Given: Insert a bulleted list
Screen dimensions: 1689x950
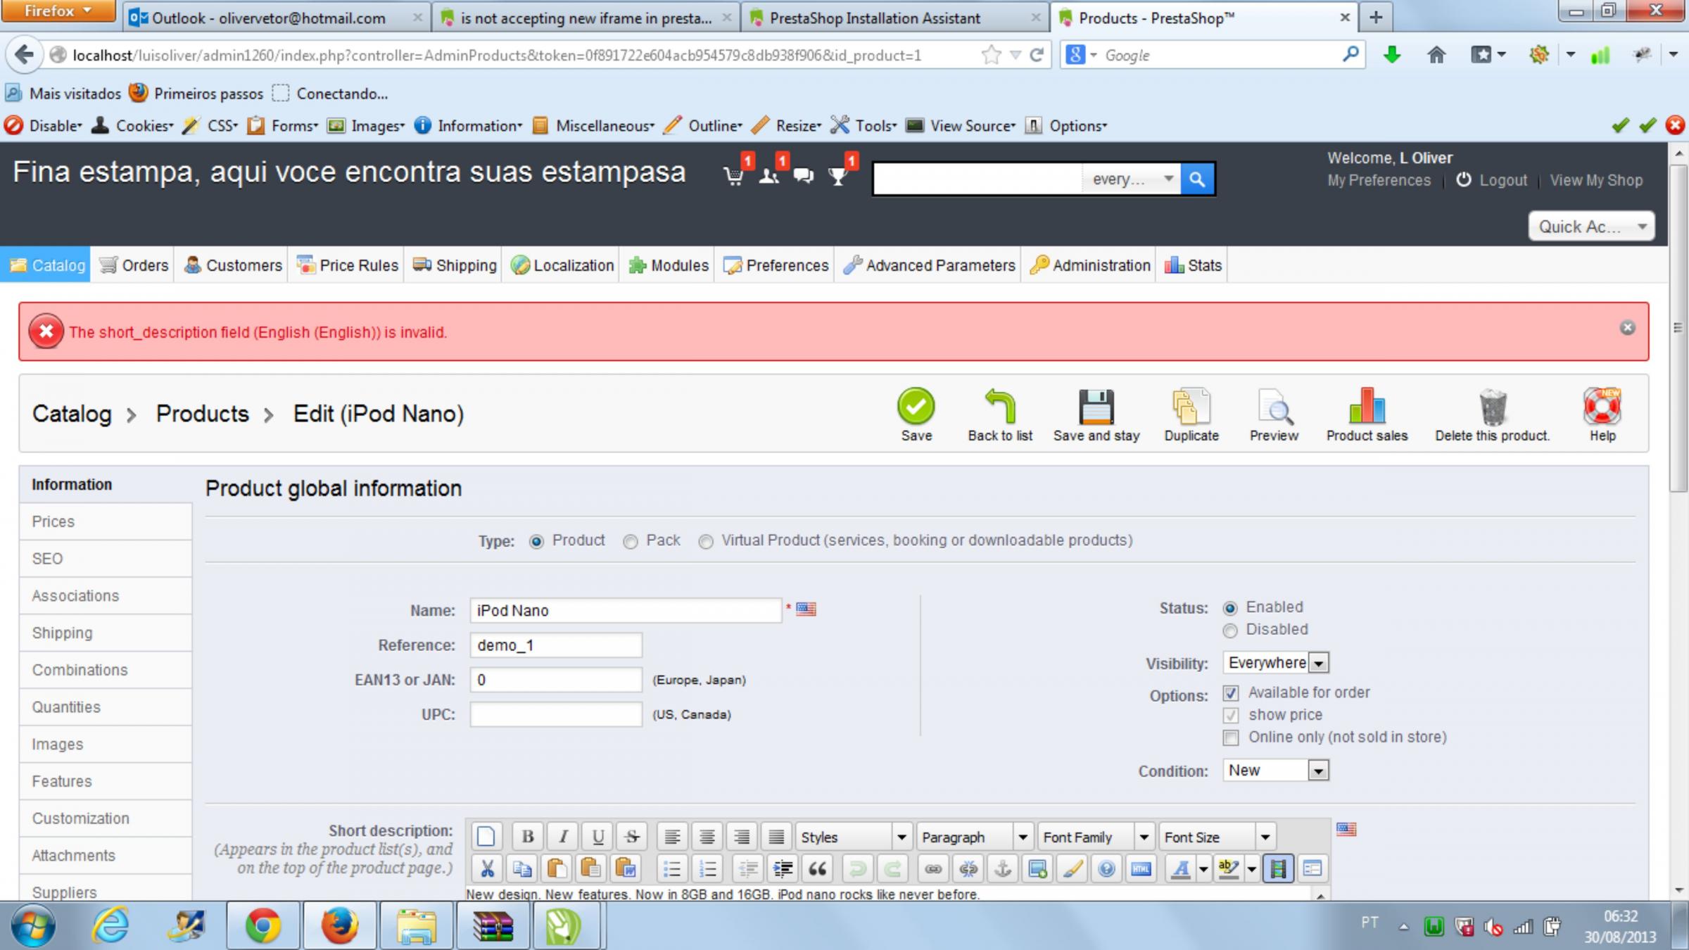Looking at the screenshot, I should coord(672,869).
